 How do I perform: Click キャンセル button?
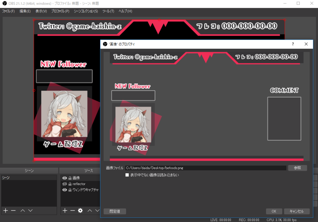[297, 211]
